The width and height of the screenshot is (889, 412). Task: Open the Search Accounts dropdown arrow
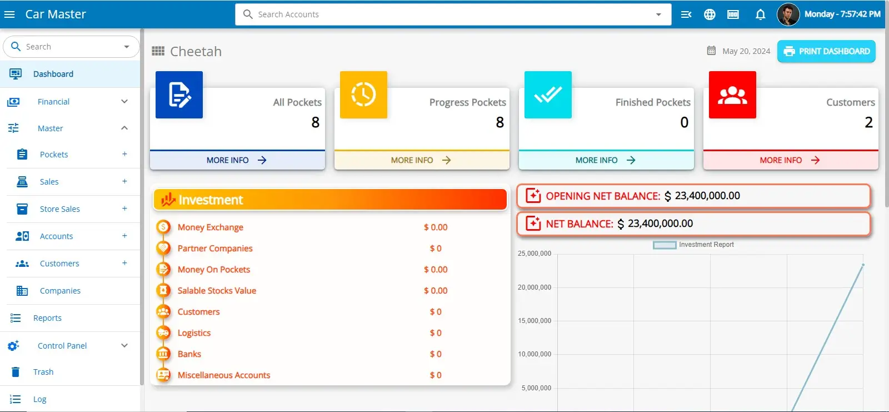658,14
